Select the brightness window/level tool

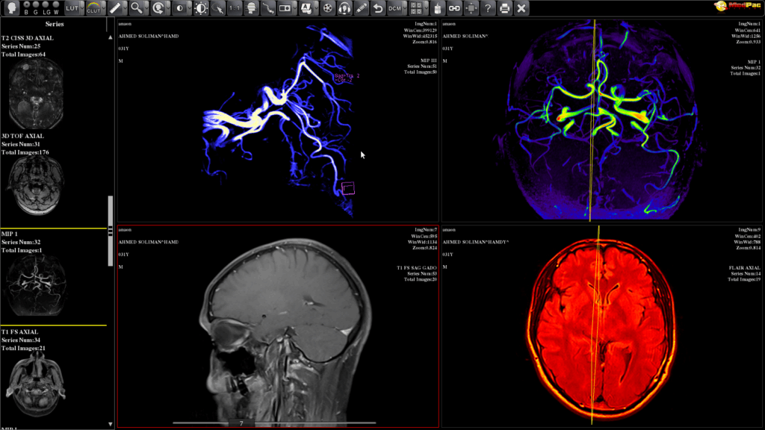(201, 8)
